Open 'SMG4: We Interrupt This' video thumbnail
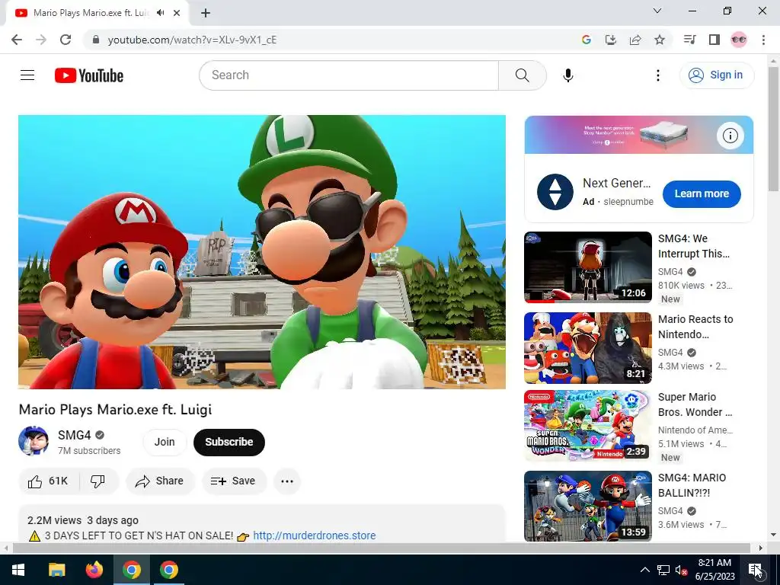Screen dimensions: 780x585 [x=587, y=267]
